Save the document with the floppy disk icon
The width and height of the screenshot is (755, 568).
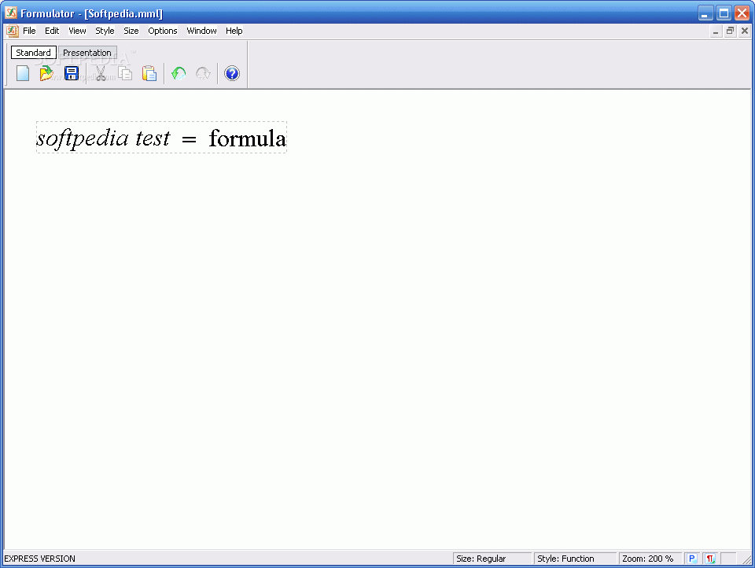[72, 73]
